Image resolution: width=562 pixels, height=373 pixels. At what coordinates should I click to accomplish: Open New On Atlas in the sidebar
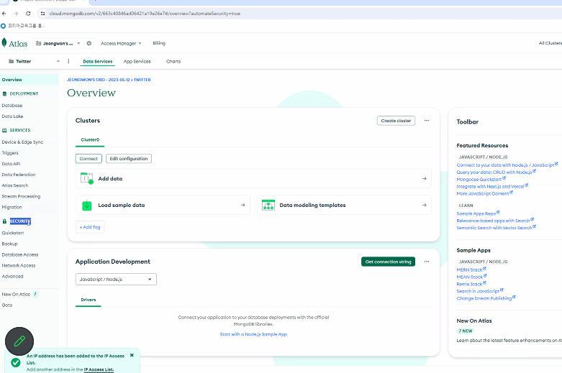click(16, 294)
